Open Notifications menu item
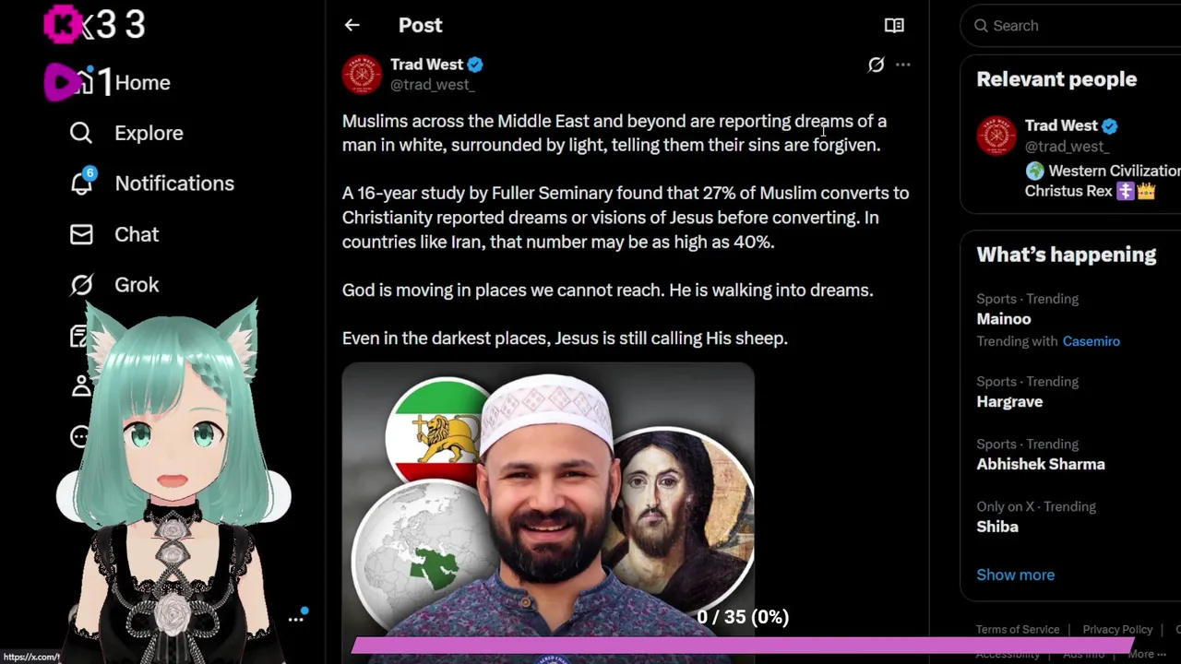Image resolution: width=1181 pixels, height=664 pixels. 174,184
